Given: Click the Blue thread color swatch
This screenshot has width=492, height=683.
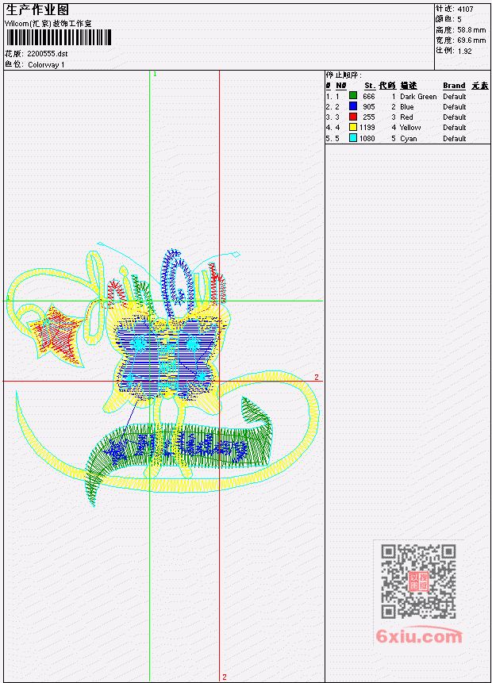Looking at the screenshot, I should (353, 106).
